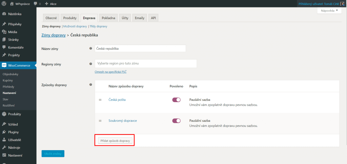Click the Projekty pin icon
The image size is (347, 164).
4,55
